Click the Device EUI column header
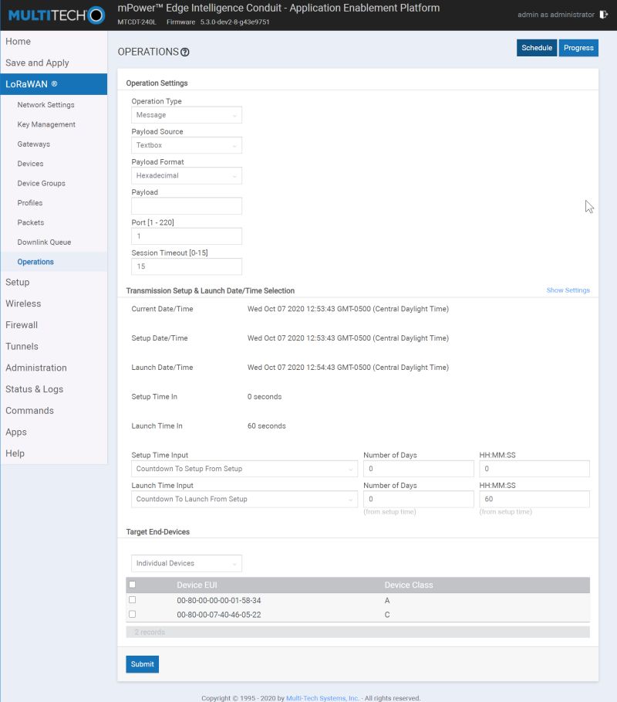 [197, 585]
